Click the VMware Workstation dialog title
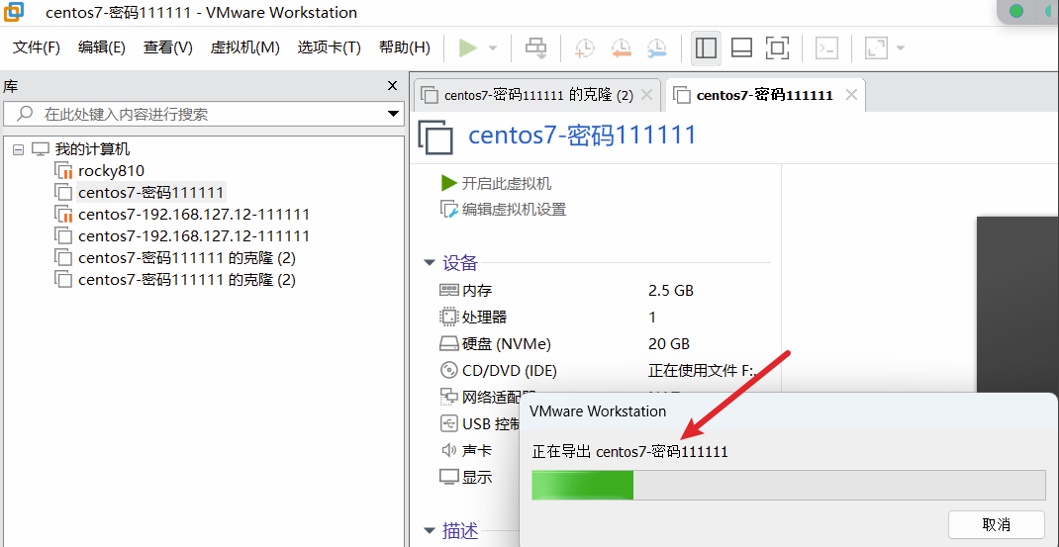The height and width of the screenshot is (547, 1059). [598, 411]
